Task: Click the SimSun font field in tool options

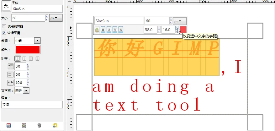Action: pyautogui.click(x=37, y=9)
